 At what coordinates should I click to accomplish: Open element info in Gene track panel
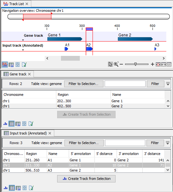pyautogui.click(x=31, y=124)
